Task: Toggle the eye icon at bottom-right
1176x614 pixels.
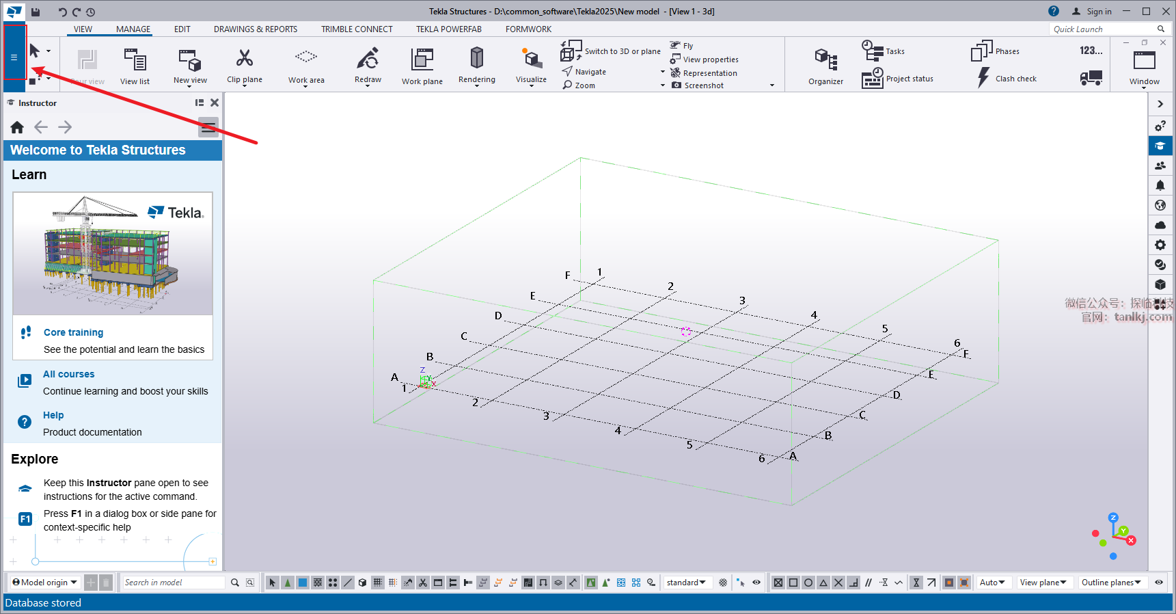Action: point(1159,583)
